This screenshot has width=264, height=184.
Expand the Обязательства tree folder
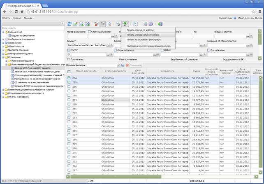coord(3,47)
